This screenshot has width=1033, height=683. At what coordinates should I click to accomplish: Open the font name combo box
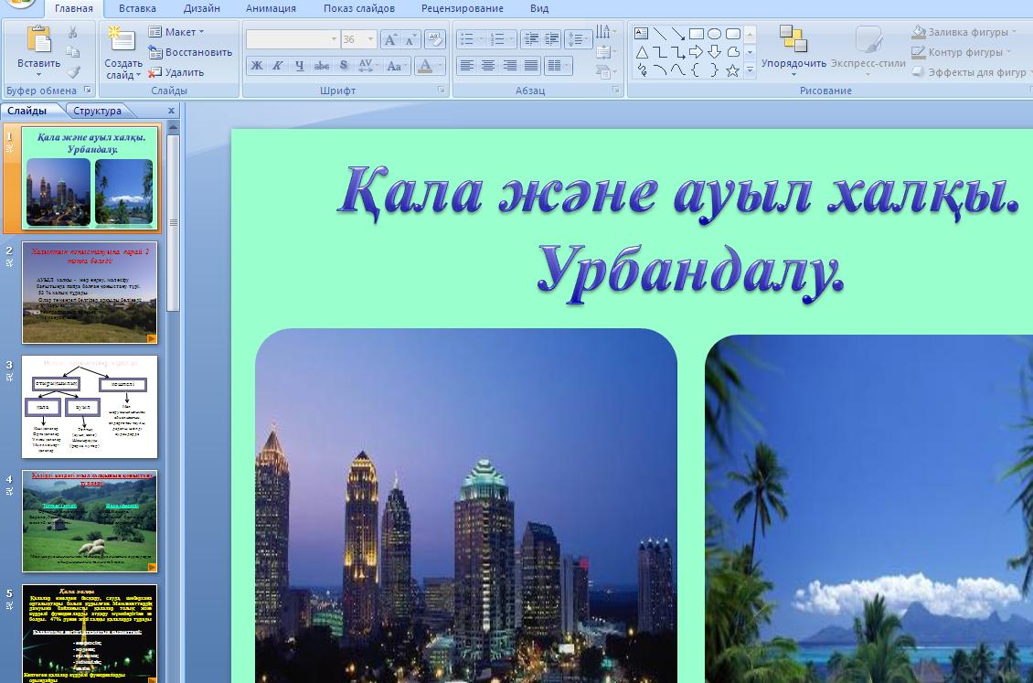pyautogui.click(x=293, y=39)
